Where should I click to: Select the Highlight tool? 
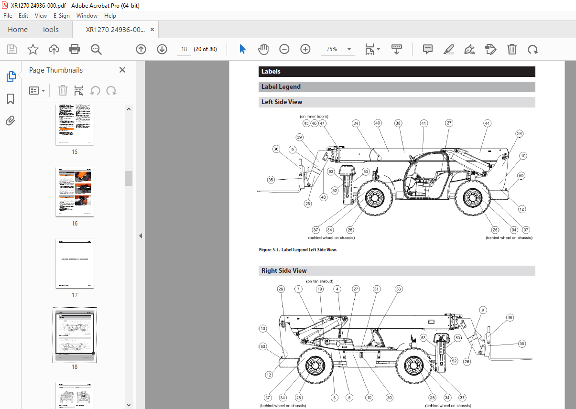(x=448, y=49)
